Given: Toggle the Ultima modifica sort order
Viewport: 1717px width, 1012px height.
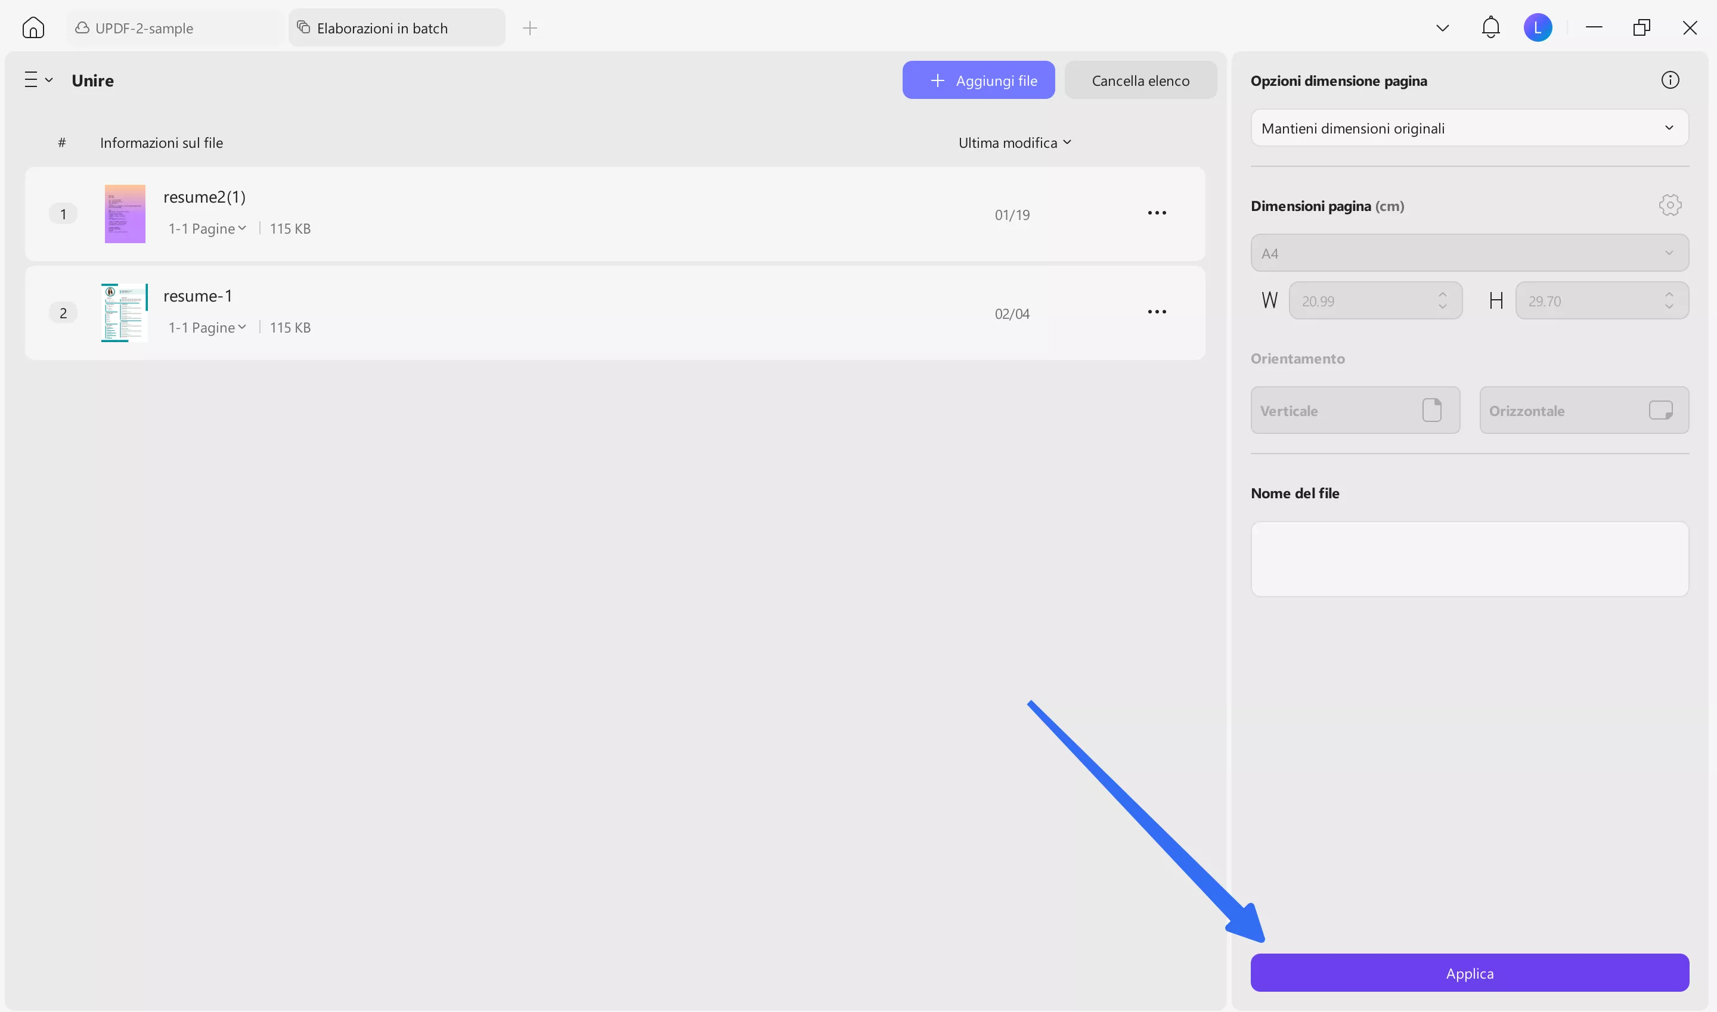Looking at the screenshot, I should (1014, 142).
